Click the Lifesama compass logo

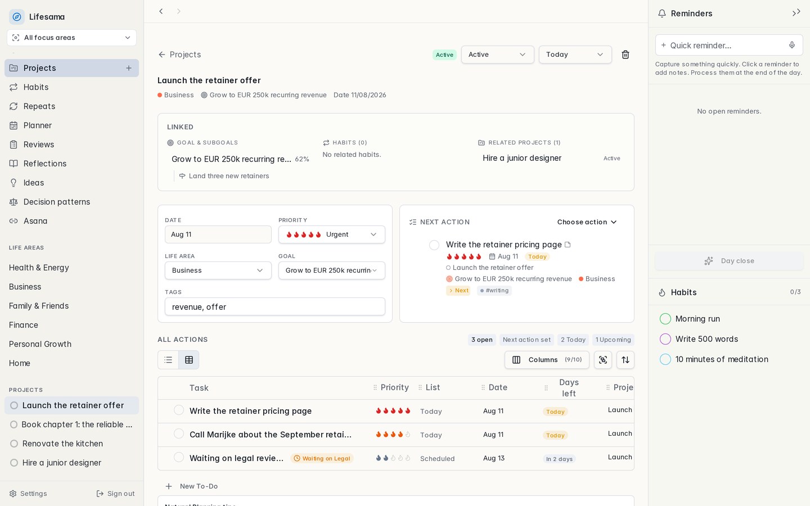tap(17, 17)
